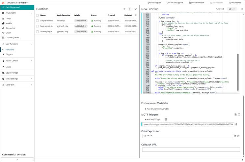Collapse the AnythingDB section
245x162 pixels.
point(31,13)
